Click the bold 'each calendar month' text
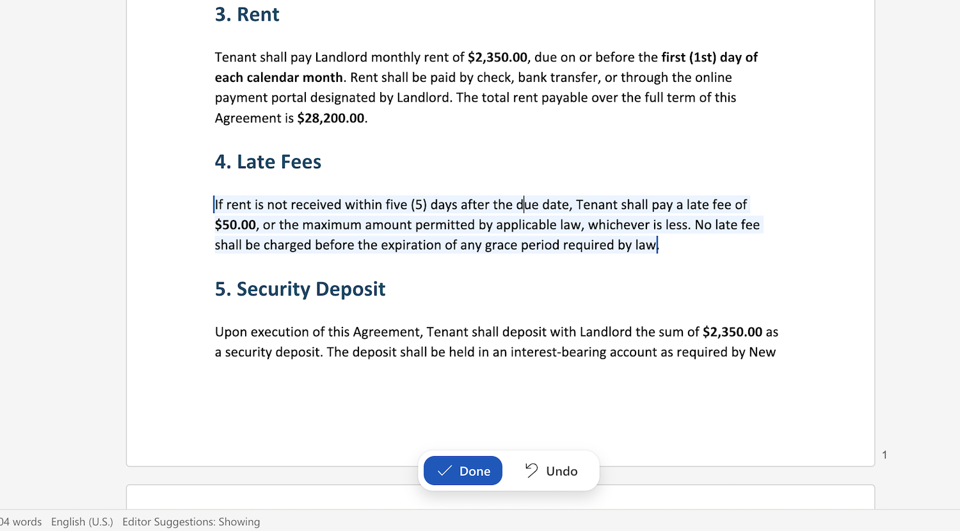The image size is (960, 531). (x=279, y=77)
